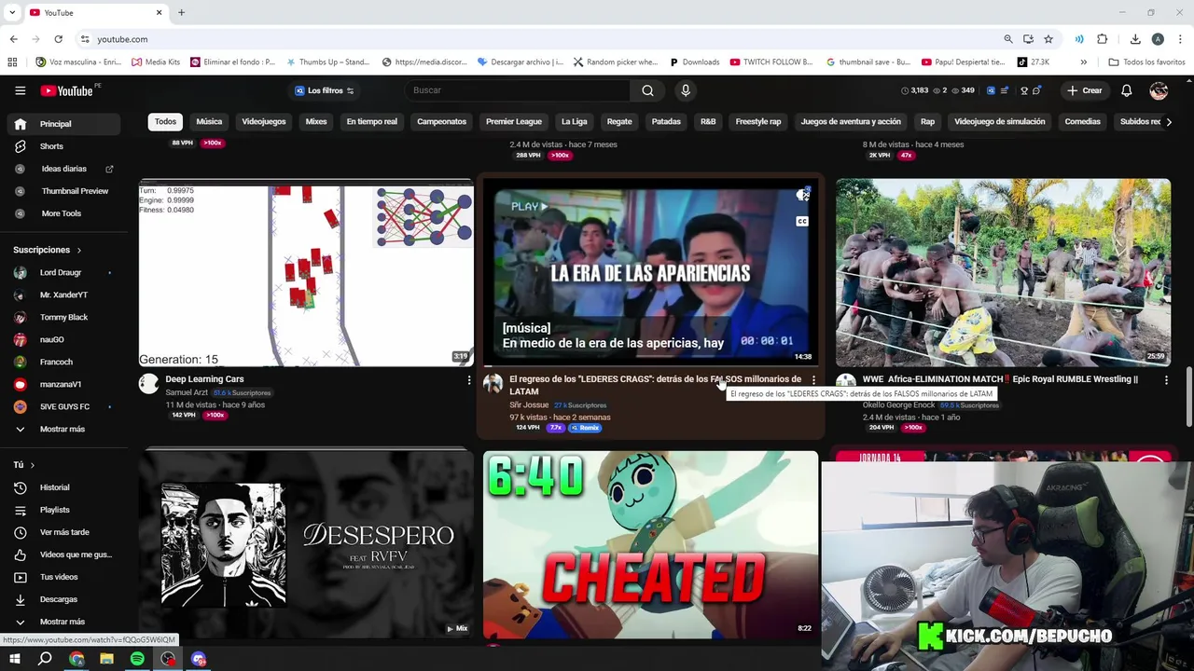Select En tiempo real chip
Image resolution: width=1194 pixels, height=671 pixels.
(371, 122)
